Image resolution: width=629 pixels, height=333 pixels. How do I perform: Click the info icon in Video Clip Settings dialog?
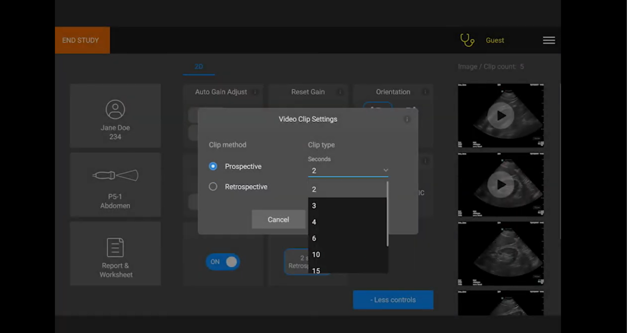point(407,119)
